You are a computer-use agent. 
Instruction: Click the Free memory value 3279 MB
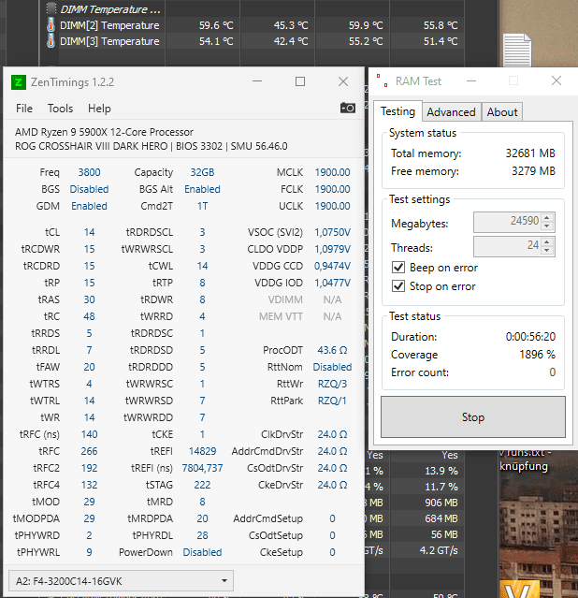(533, 171)
